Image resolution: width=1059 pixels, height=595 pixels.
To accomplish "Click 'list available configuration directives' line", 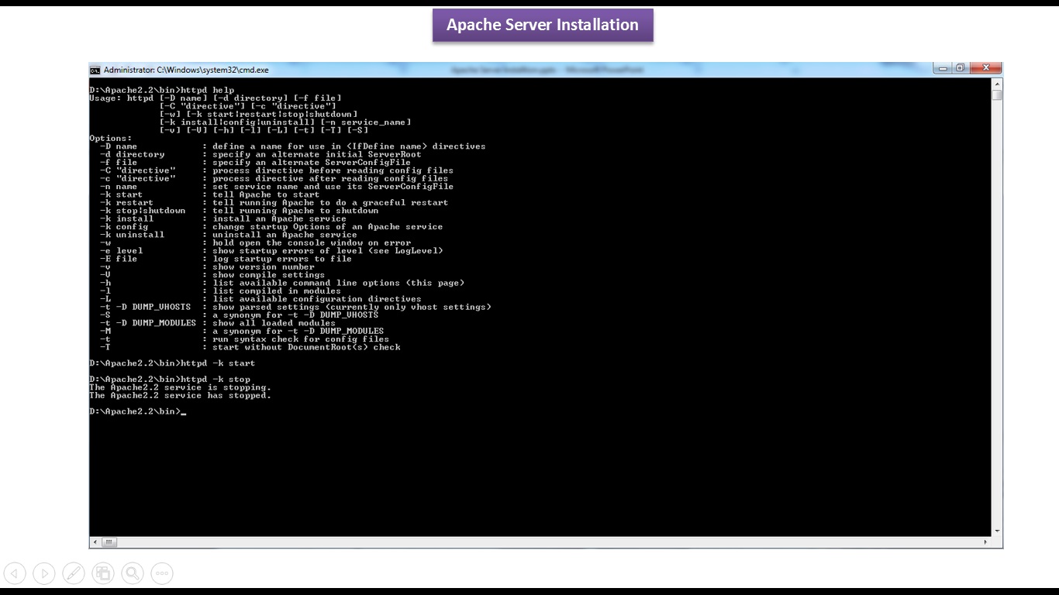I will pos(317,299).
